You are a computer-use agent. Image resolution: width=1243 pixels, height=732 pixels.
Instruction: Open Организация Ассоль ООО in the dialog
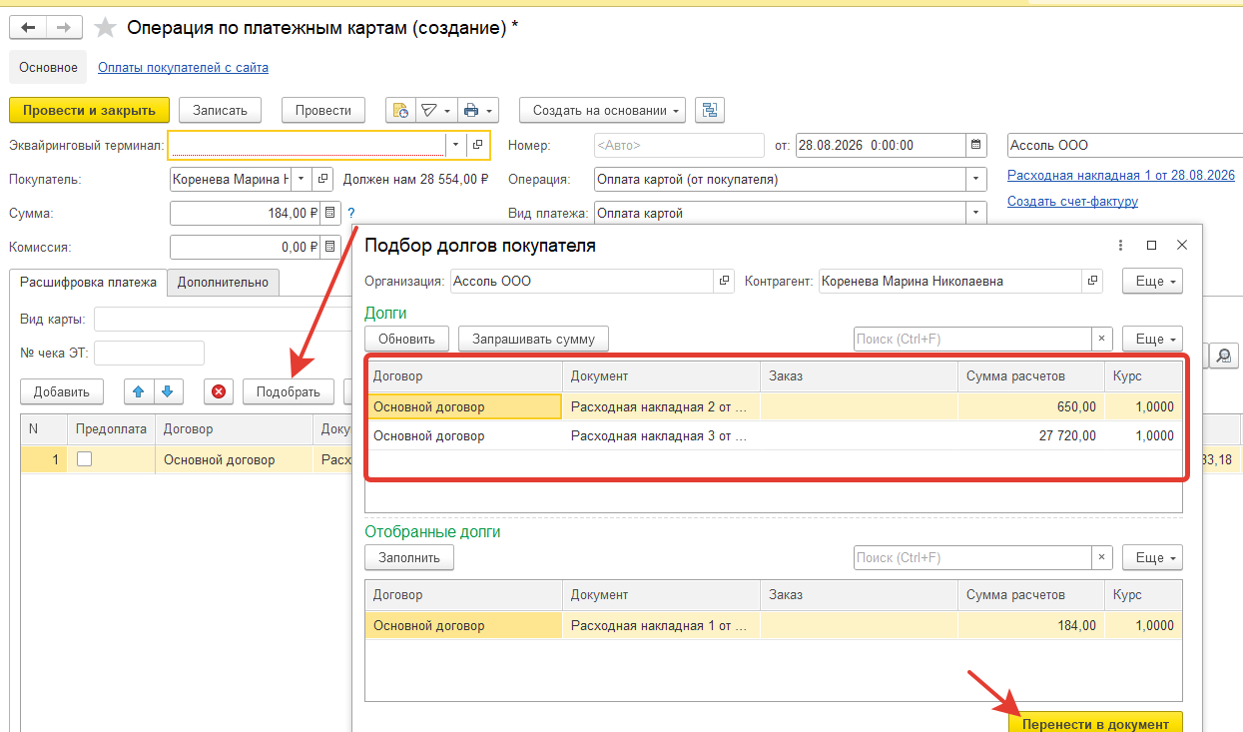coord(724,281)
